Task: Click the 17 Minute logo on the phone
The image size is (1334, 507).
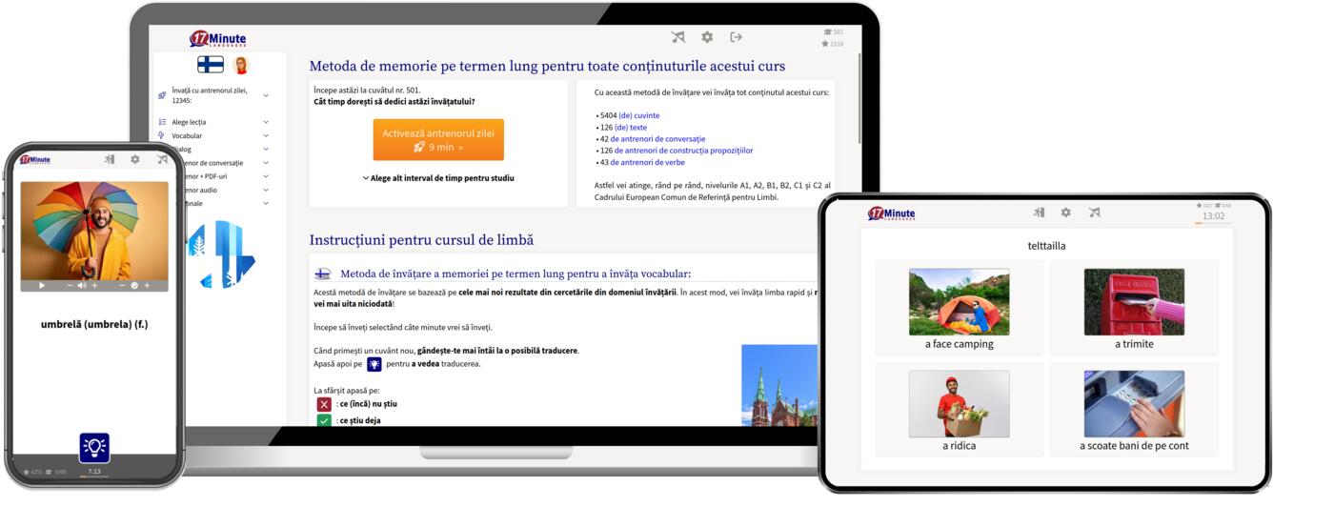Action: point(35,160)
